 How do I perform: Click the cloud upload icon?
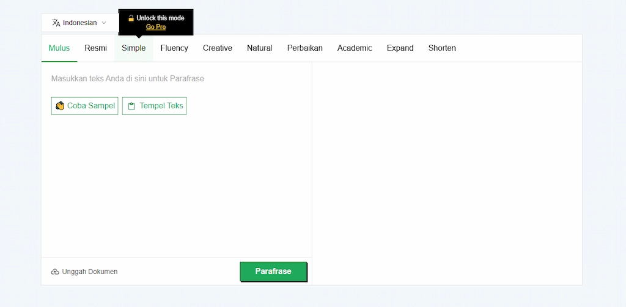[55, 272]
